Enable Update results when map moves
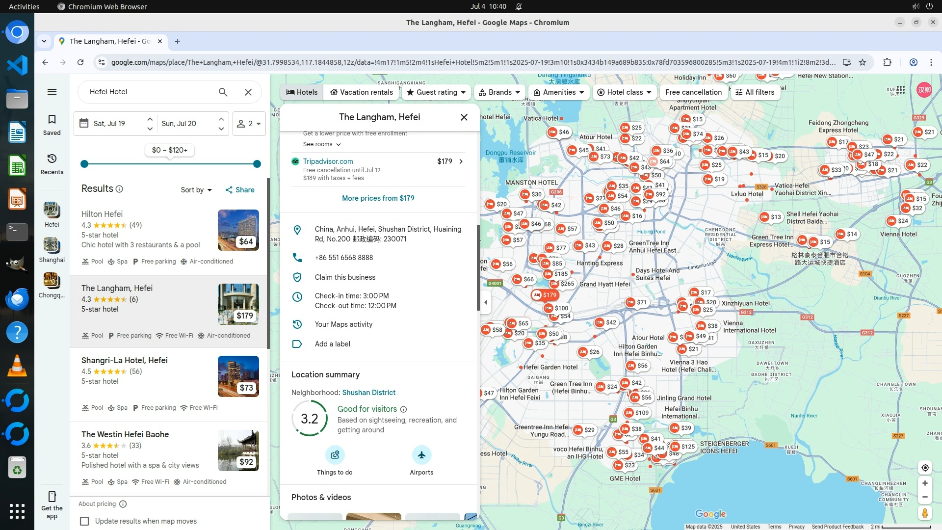The image size is (942, 530). click(x=85, y=521)
